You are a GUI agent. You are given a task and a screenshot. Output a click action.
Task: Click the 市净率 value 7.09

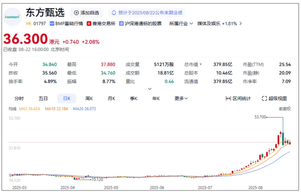(x=286, y=81)
